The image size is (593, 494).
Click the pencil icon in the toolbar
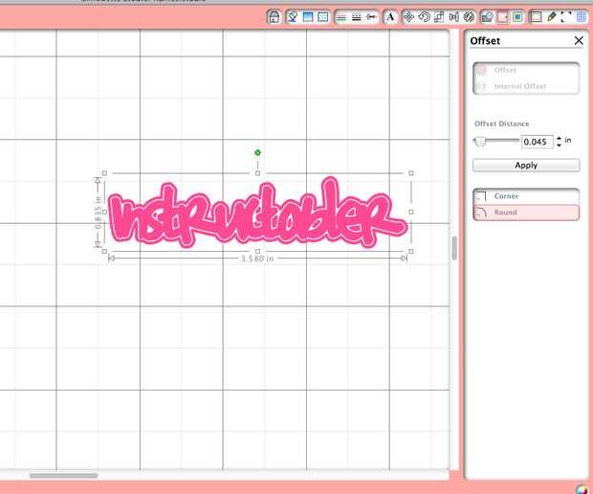coord(552,17)
